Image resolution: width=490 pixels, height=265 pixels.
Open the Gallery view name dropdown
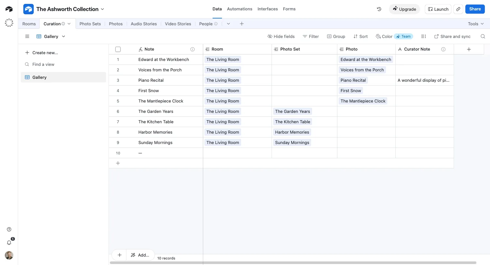tap(51, 36)
